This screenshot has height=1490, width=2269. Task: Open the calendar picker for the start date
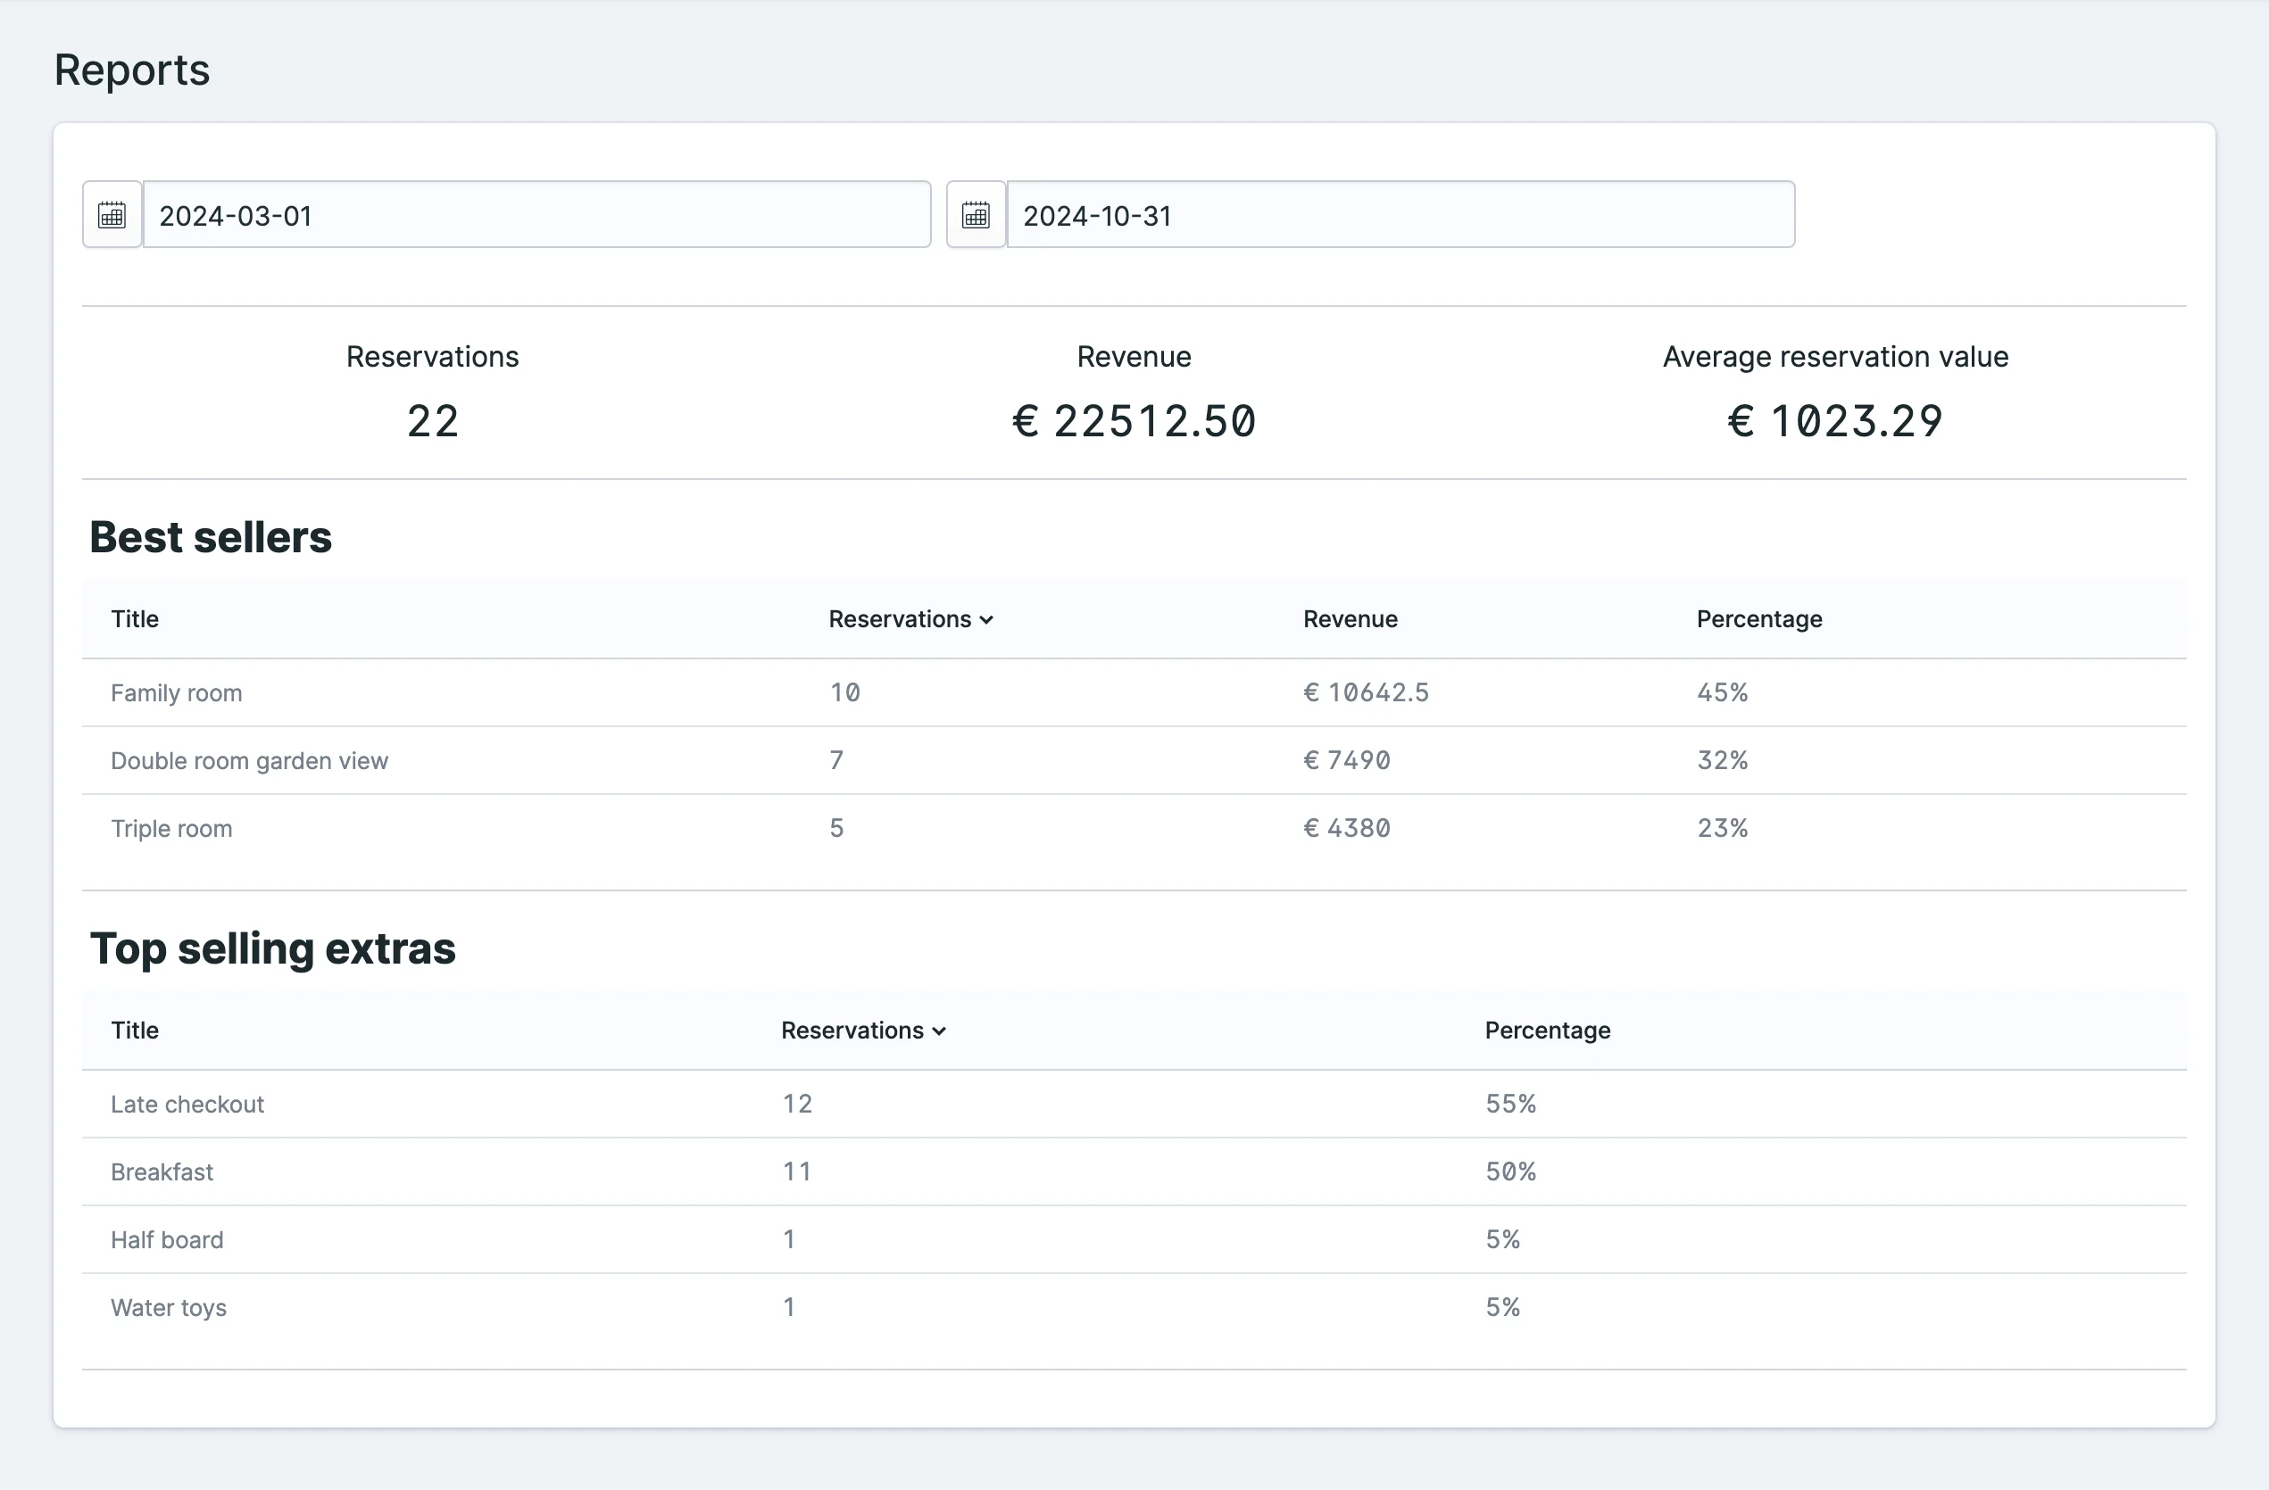(112, 214)
